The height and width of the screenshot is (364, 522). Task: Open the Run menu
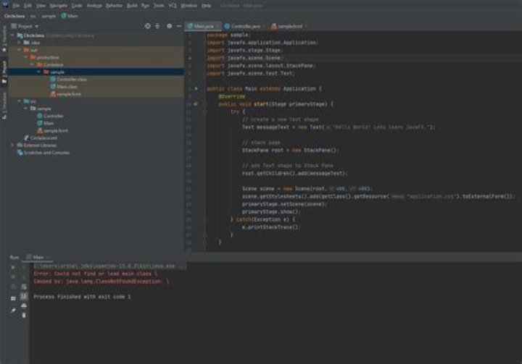145,6
